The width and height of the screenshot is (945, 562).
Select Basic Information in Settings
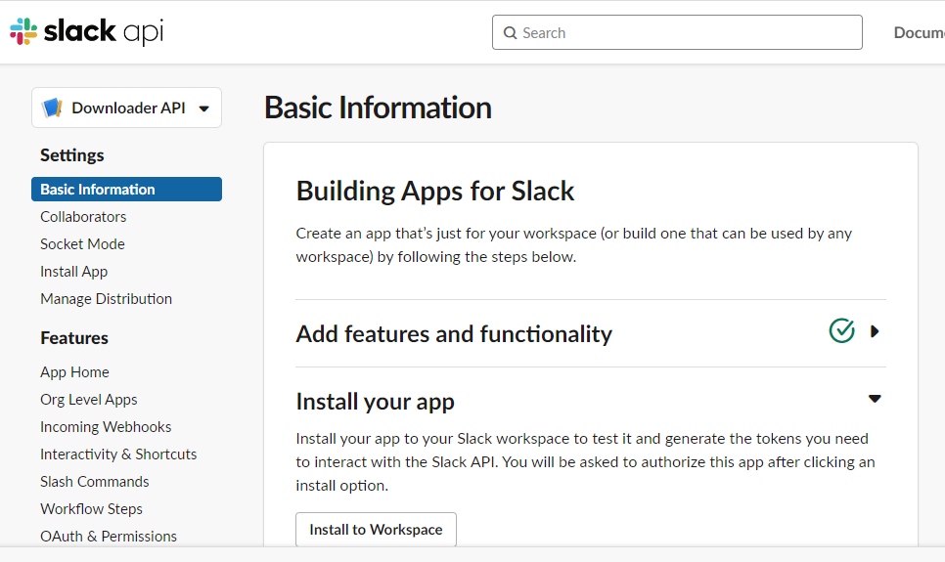click(126, 190)
